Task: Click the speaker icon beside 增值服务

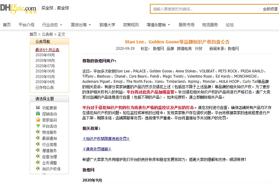Action: tap(38, 150)
